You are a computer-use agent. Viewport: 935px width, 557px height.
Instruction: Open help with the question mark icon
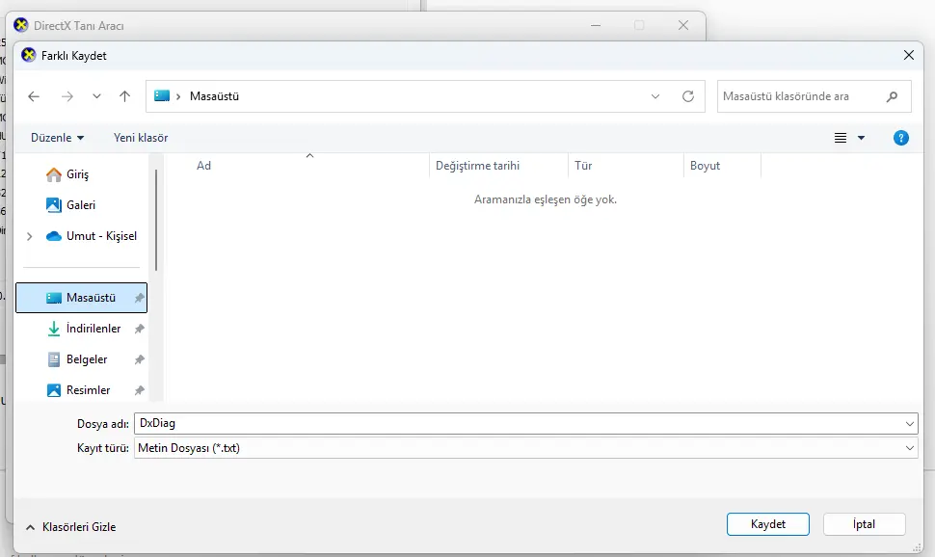(901, 139)
